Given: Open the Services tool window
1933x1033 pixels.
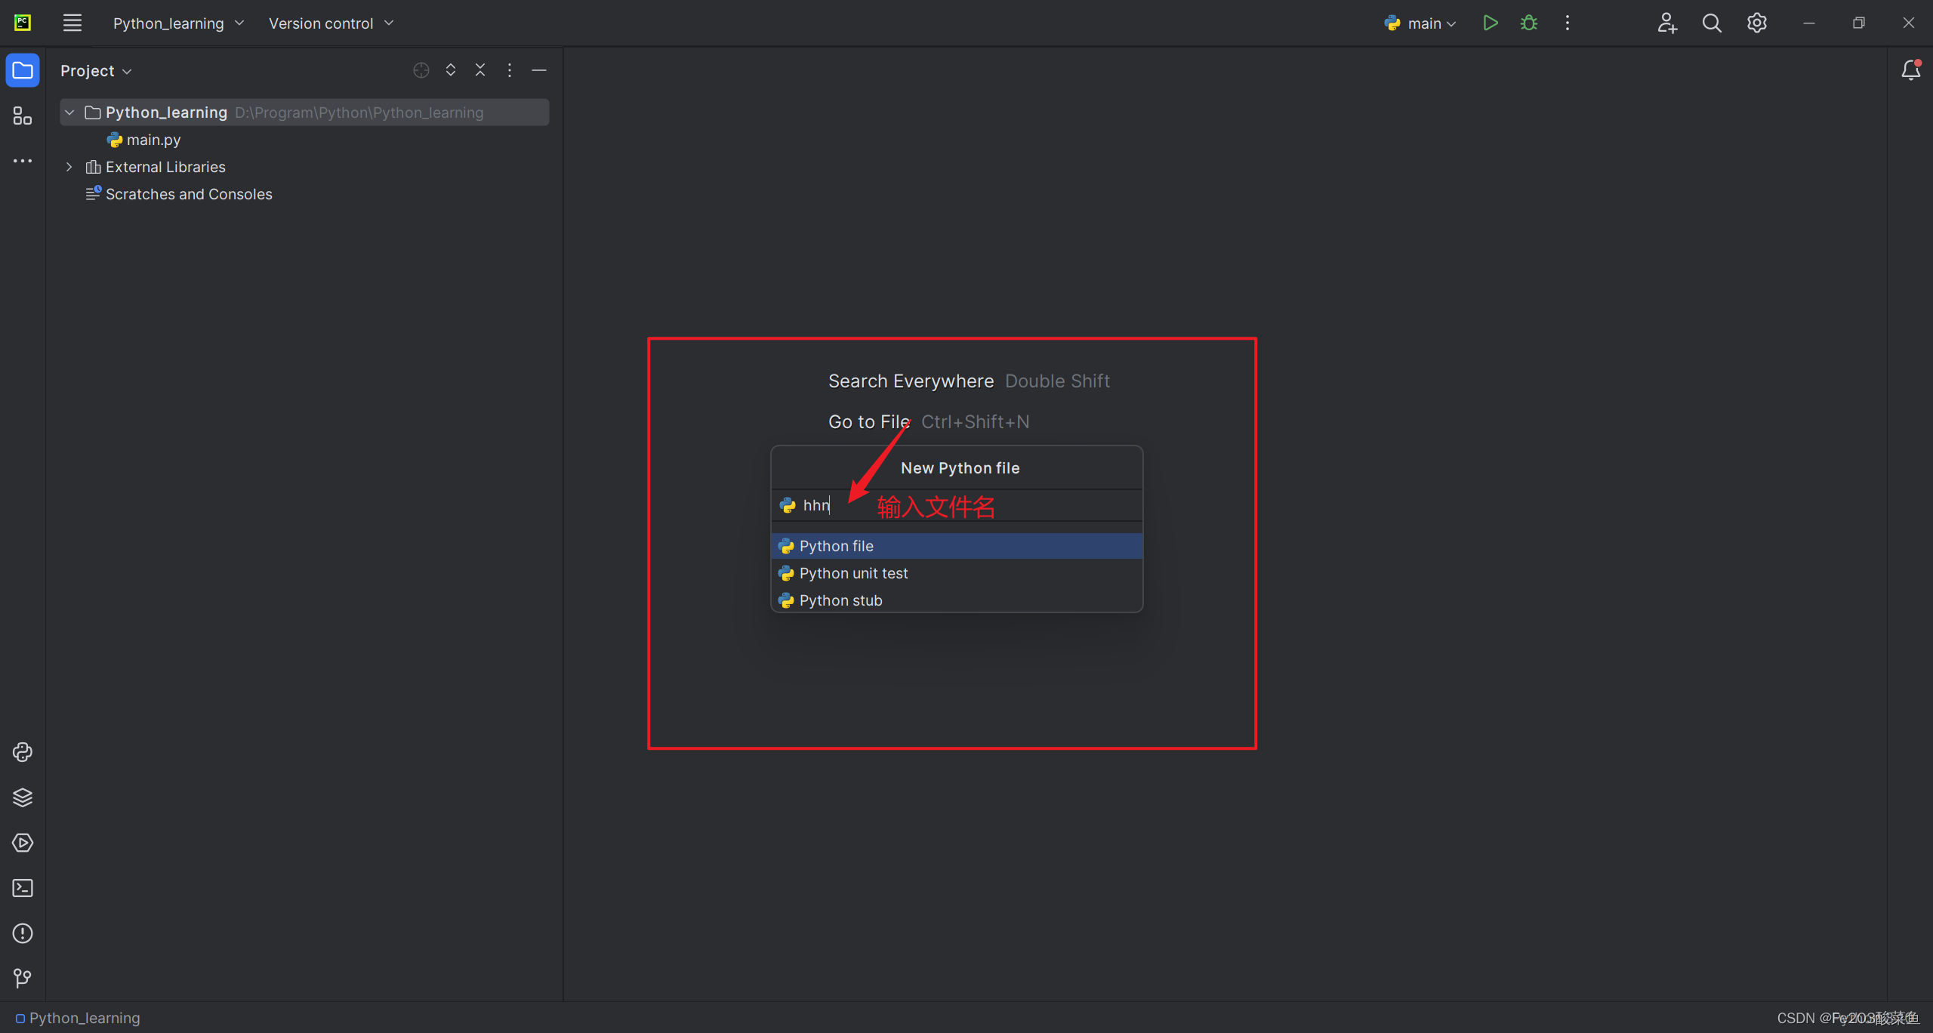Looking at the screenshot, I should 23,843.
